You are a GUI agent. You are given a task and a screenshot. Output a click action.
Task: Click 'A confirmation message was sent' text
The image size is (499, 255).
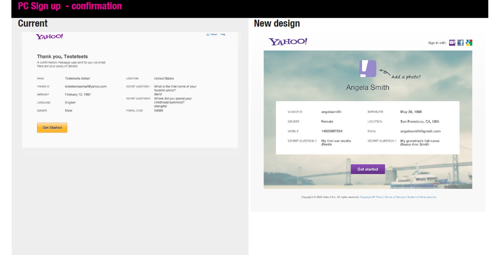(x=71, y=63)
